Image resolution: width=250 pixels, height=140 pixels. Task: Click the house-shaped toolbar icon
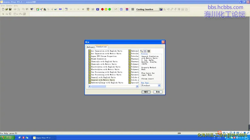[45, 9]
